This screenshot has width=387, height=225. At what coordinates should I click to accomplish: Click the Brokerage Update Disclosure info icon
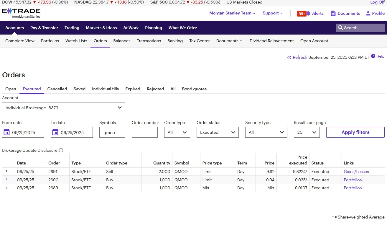61,150
